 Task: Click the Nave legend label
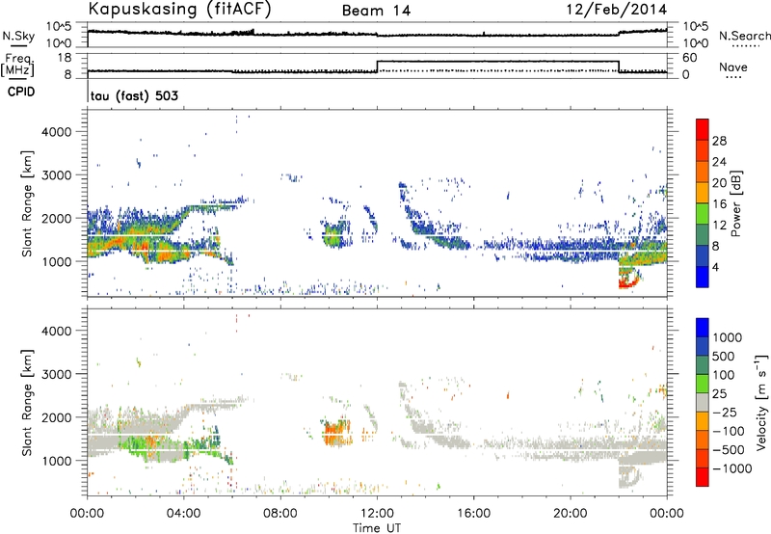pyautogui.click(x=733, y=67)
